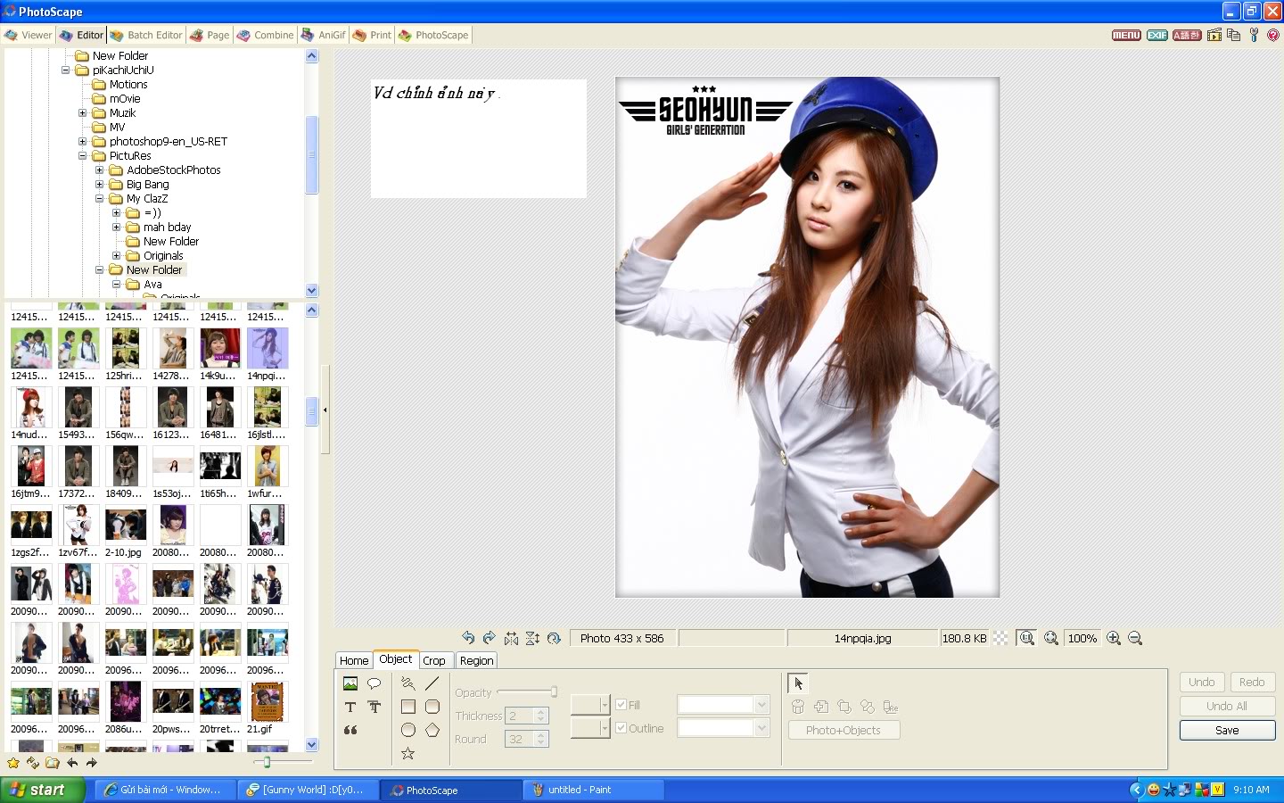
Task: Open the AniGif tab
Action: 324,35
